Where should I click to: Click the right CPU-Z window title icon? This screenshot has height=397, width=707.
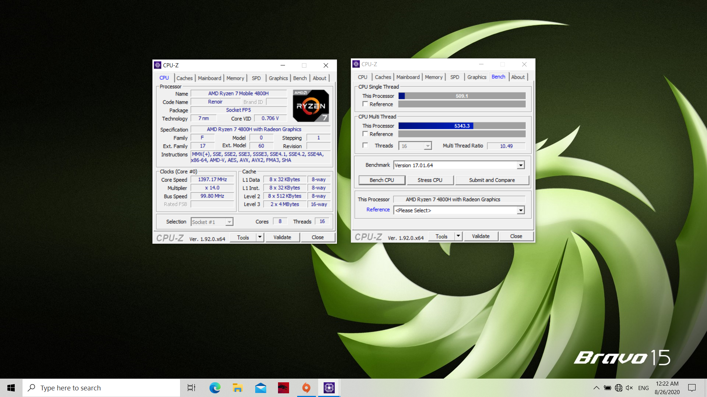pos(356,64)
